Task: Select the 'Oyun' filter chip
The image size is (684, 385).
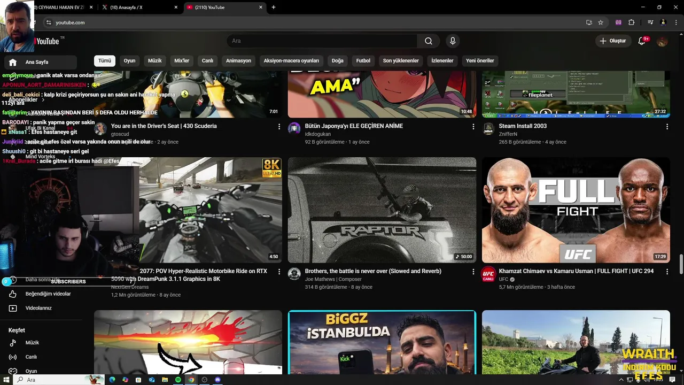Action: [x=130, y=60]
